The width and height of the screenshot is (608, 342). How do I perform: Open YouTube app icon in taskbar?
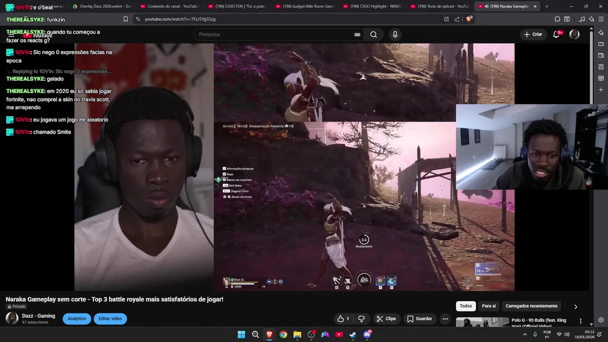339,334
